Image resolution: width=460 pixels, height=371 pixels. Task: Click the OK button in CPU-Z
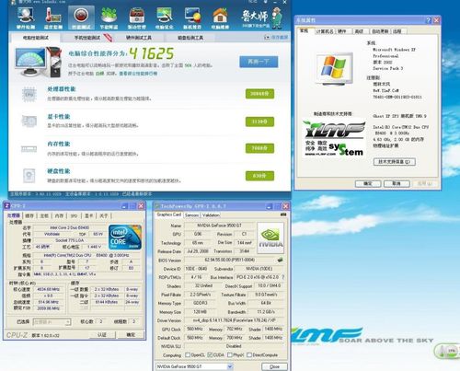[131, 335]
